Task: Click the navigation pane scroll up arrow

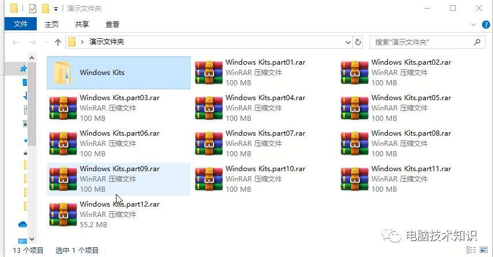Action: [32, 58]
